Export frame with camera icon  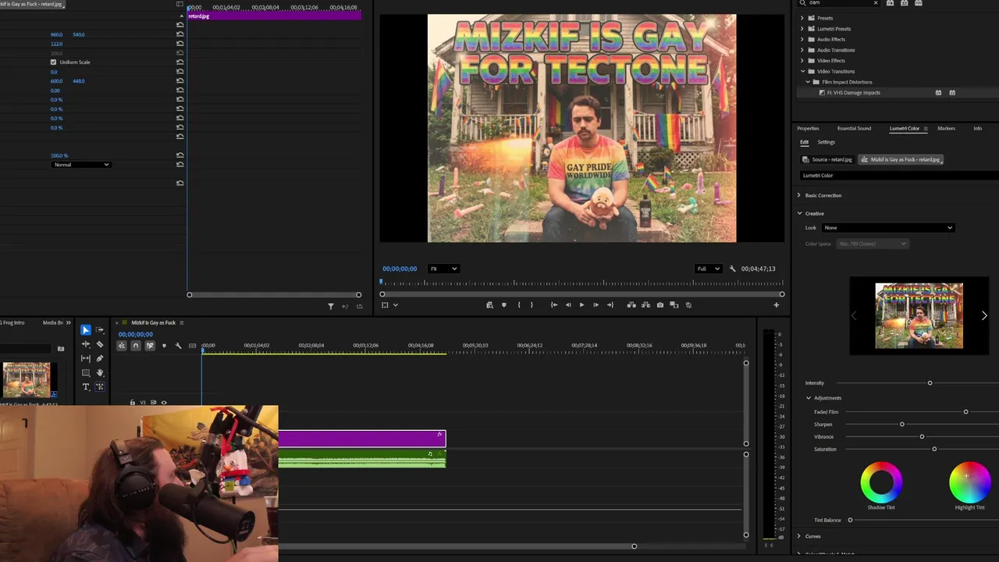[660, 305]
